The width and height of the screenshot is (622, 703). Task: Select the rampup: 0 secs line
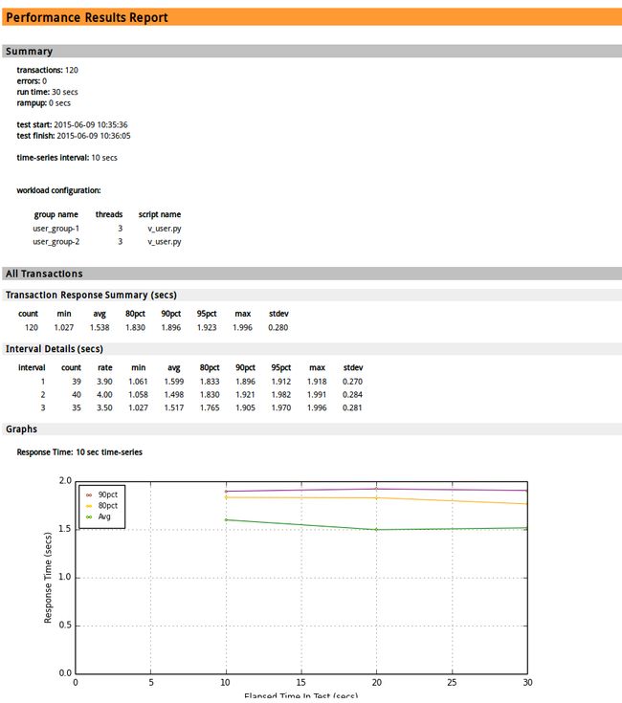[43, 103]
